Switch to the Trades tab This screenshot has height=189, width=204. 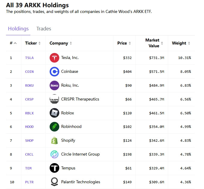[44, 29]
